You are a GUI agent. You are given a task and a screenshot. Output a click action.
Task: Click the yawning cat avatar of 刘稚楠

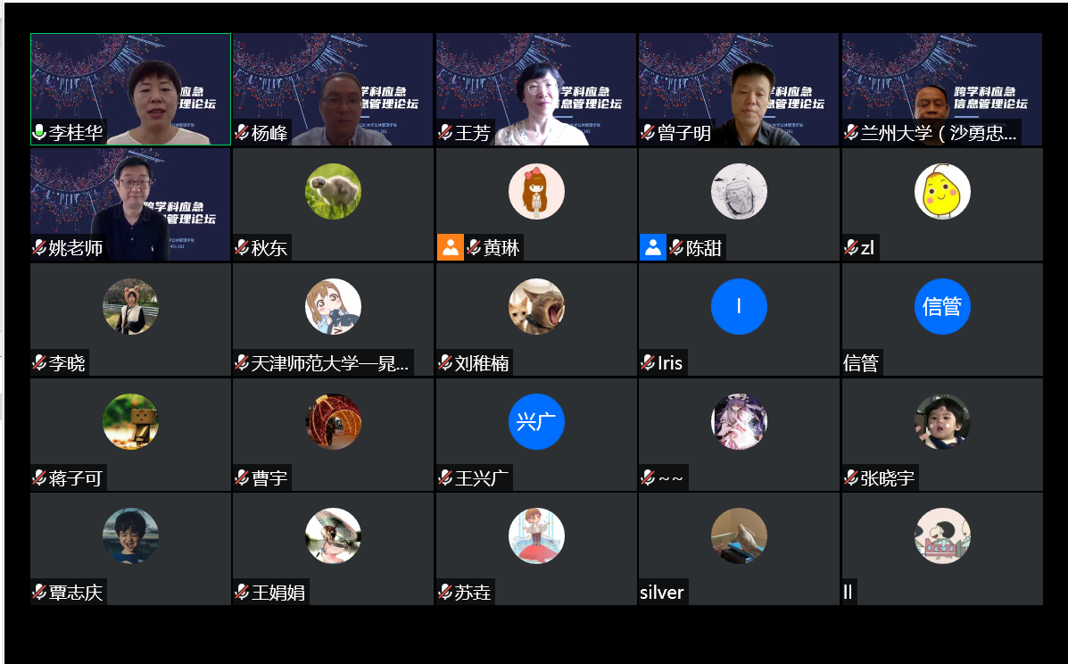tap(536, 306)
